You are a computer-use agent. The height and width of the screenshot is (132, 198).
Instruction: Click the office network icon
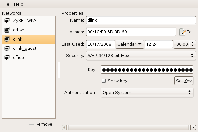click(x=7, y=58)
